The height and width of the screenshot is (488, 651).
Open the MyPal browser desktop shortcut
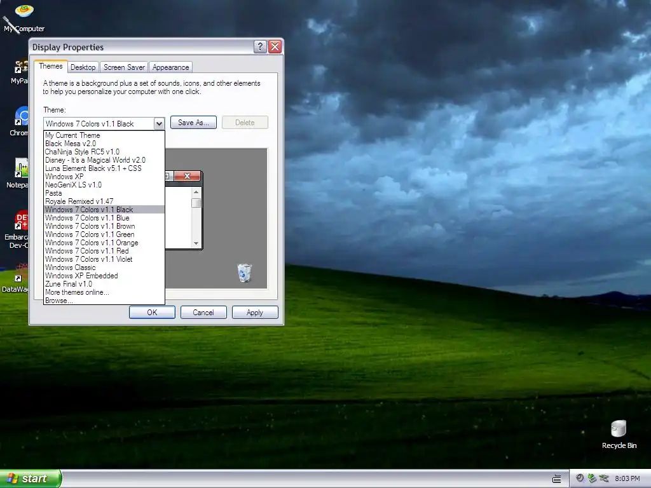coord(20,71)
